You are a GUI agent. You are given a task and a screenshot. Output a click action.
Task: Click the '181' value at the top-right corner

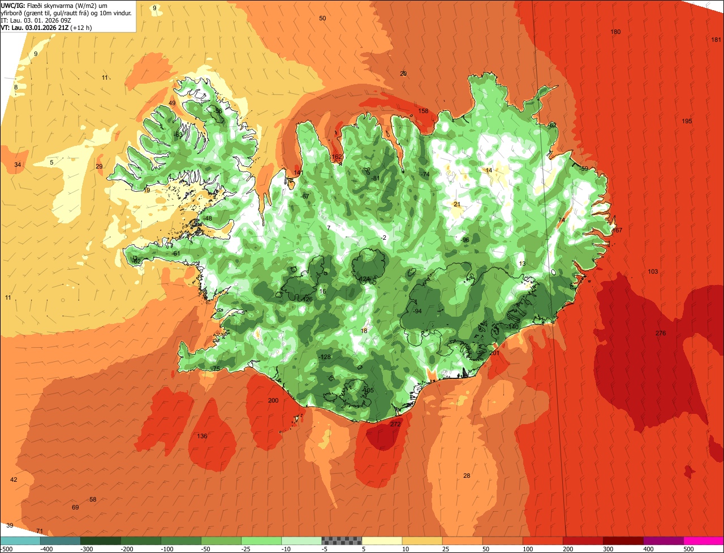point(716,40)
